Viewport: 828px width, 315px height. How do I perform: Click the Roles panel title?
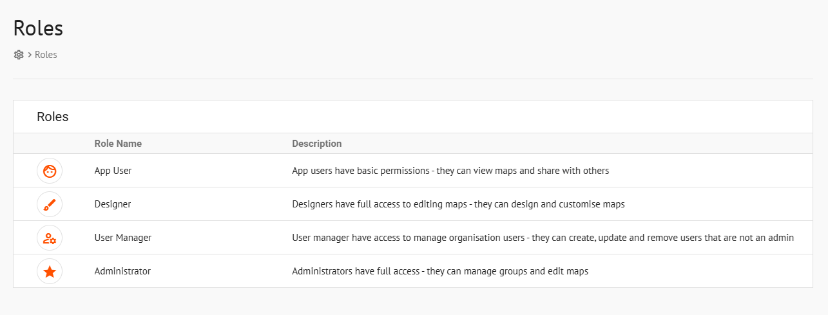pyautogui.click(x=53, y=117)
